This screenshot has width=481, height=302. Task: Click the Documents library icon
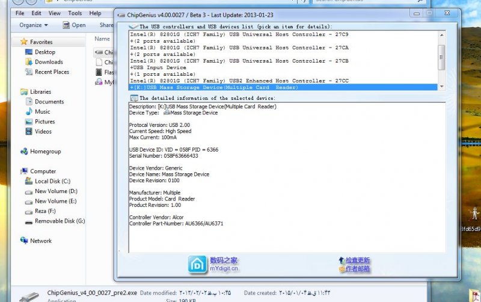pos(29,102)
